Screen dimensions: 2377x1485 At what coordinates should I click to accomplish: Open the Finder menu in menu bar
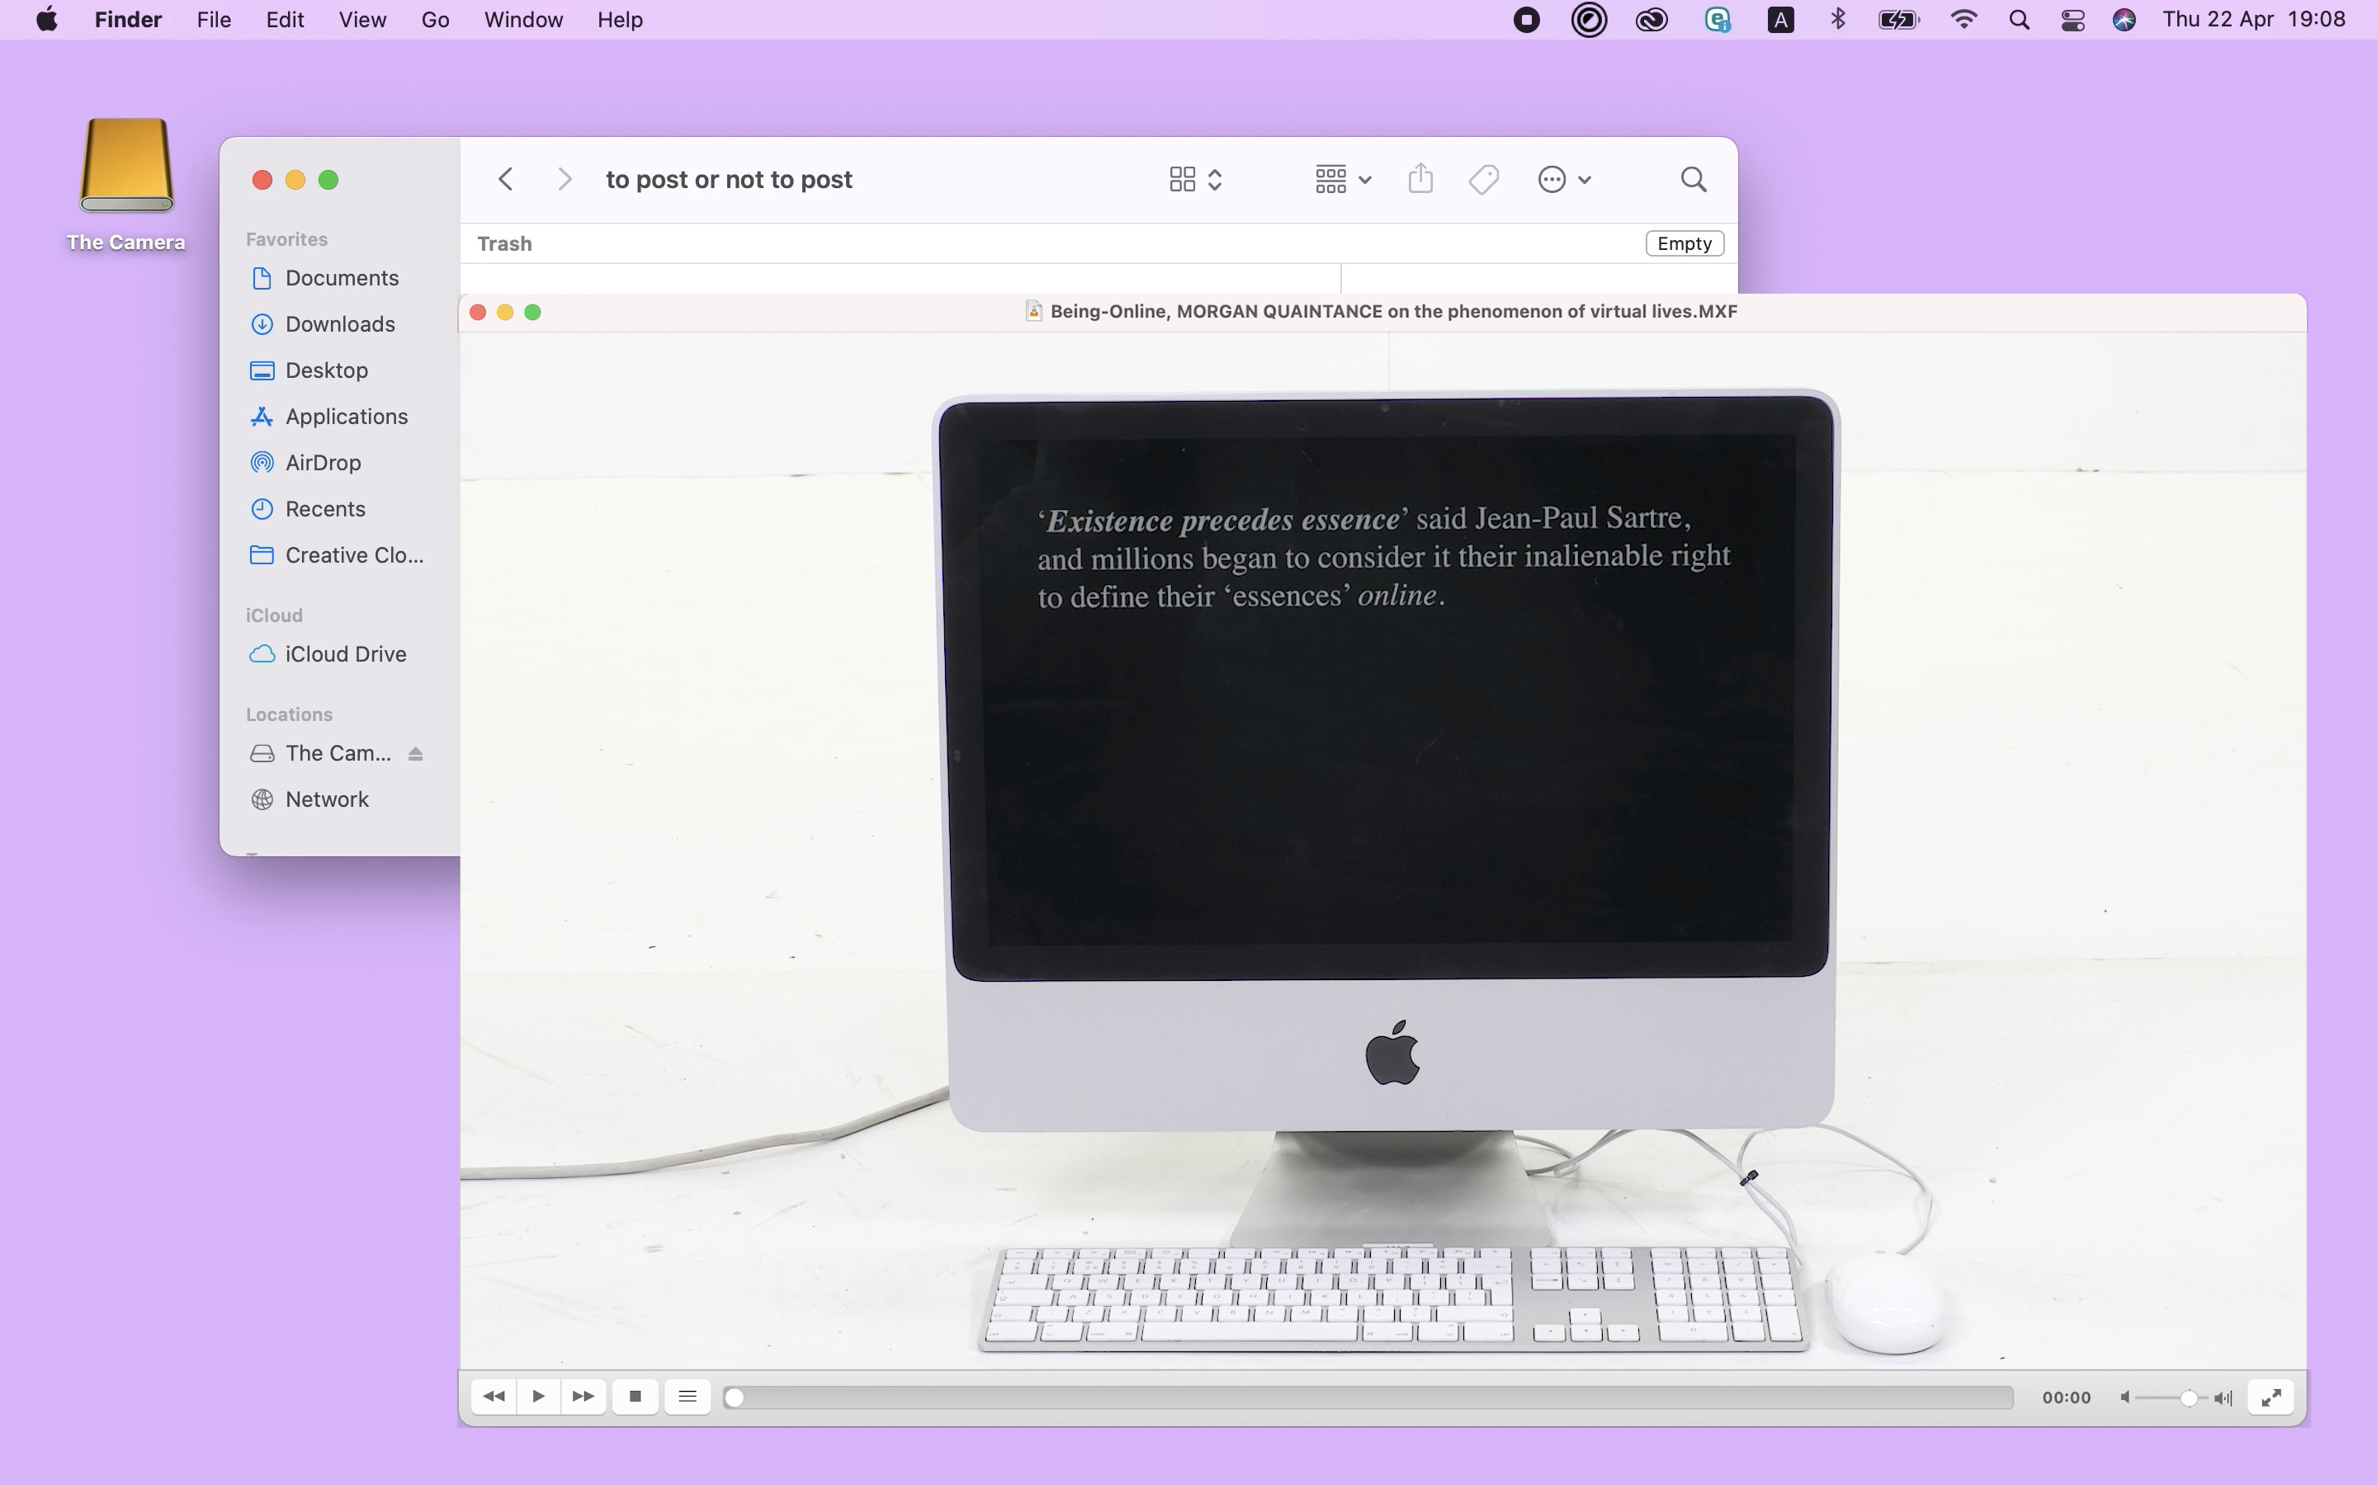point(128,20)
